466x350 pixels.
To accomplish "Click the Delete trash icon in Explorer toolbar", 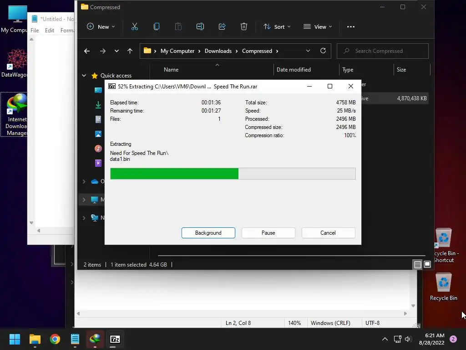I will [x=244, y=27].
